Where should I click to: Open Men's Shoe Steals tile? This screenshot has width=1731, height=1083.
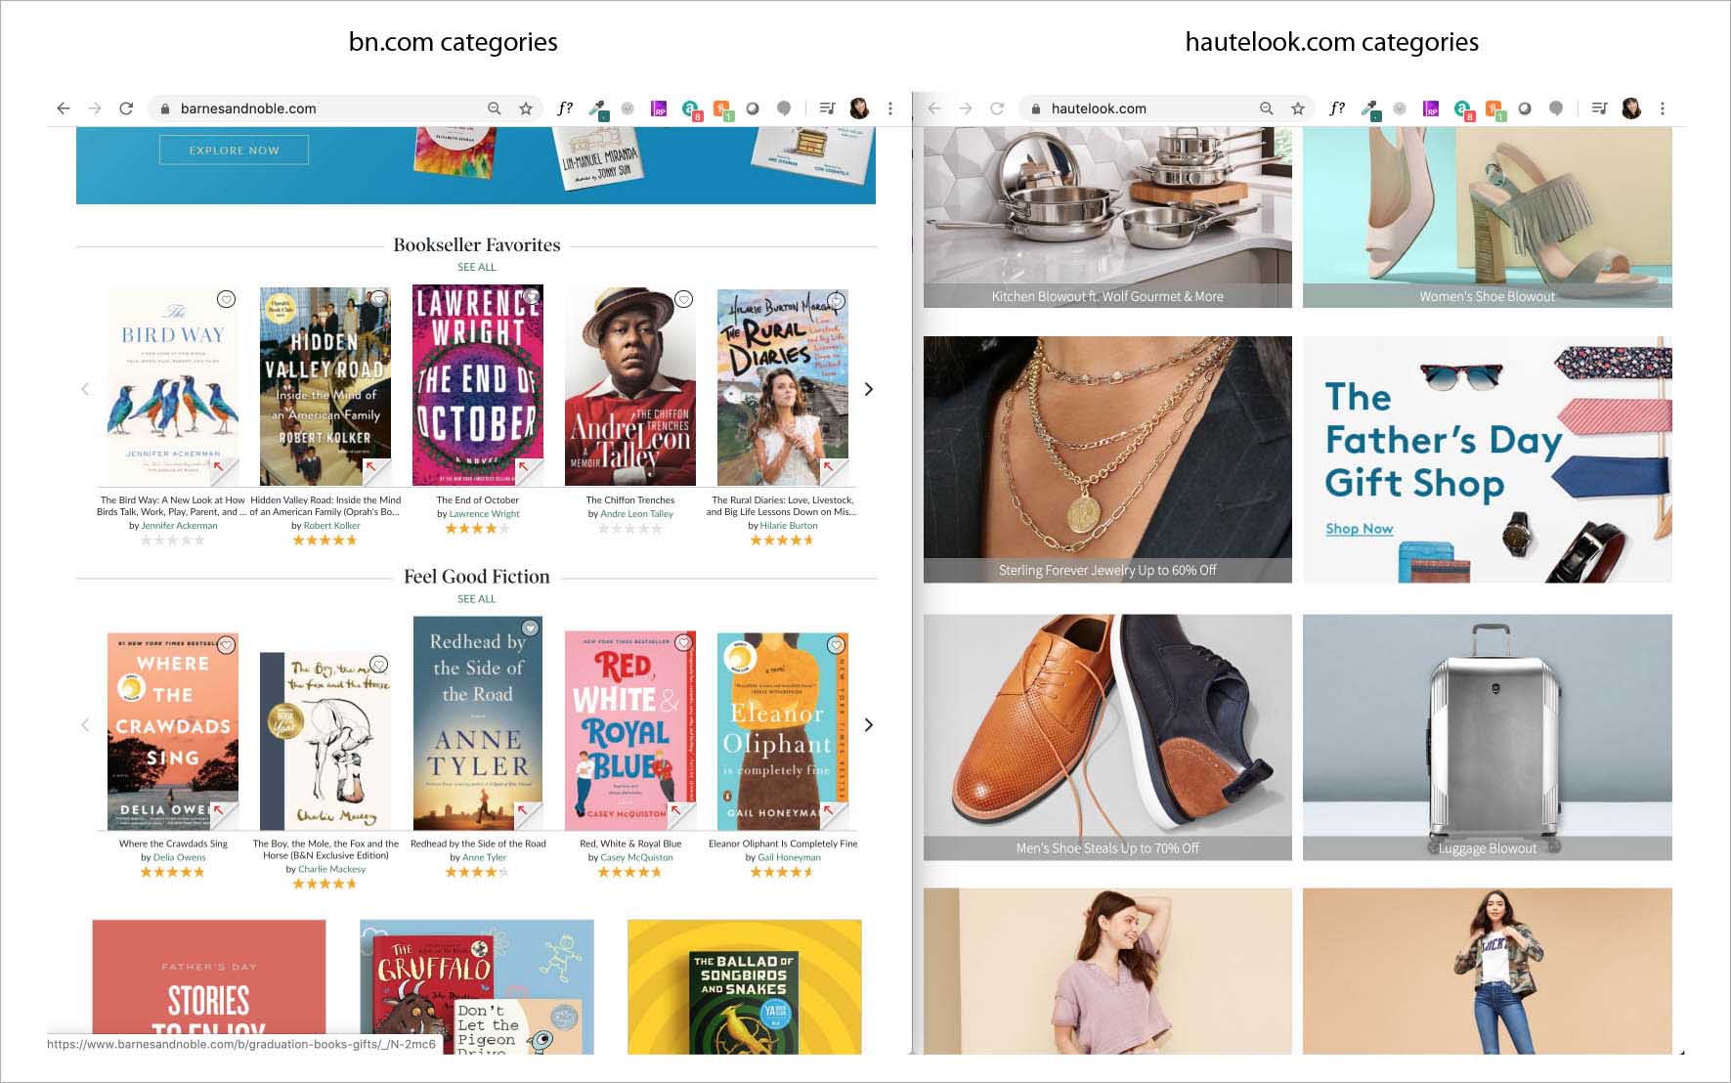click(x=1107, y=737)
